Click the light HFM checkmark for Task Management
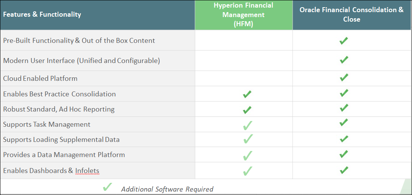 click(247, 125)
